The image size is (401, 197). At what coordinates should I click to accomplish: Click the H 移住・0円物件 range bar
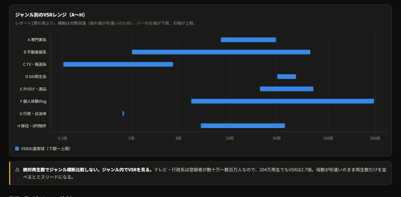[x=243, y=126]
